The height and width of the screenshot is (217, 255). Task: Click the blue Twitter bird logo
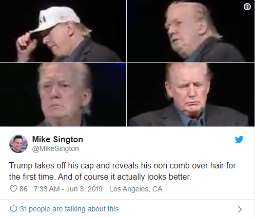239,140
